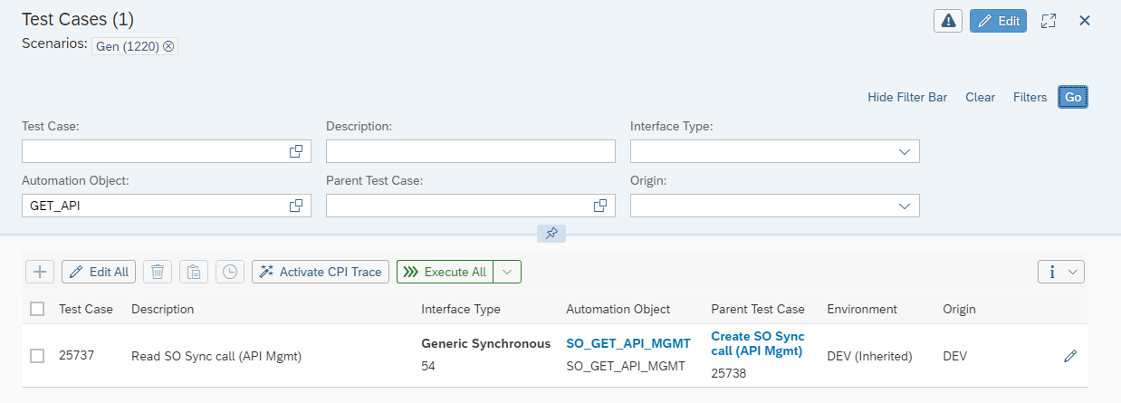Open full screen expand icon
The image size is (1121, 403).
pos(1049,21)
